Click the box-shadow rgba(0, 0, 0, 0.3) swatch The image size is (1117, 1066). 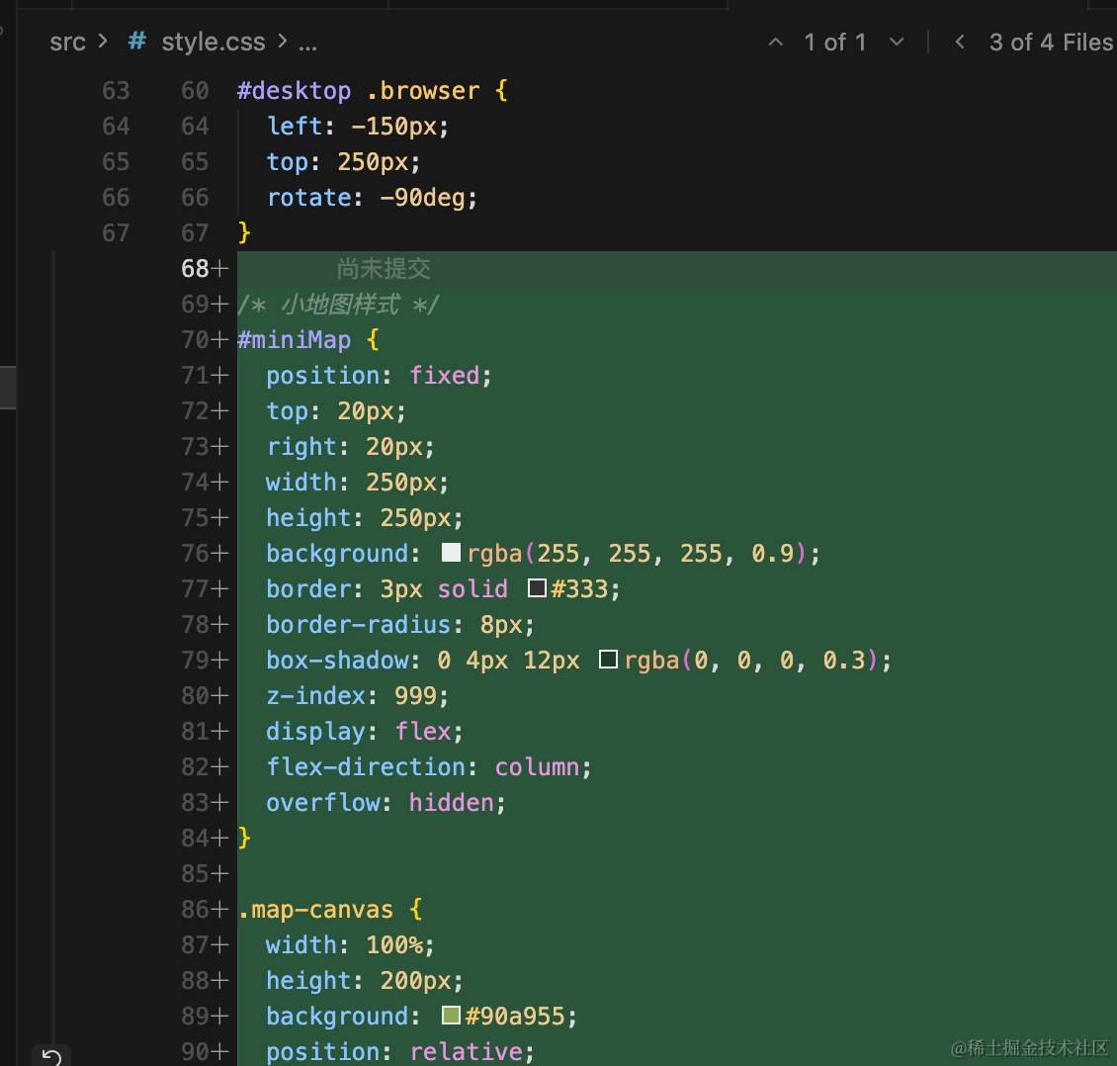[x=608, y=660]
